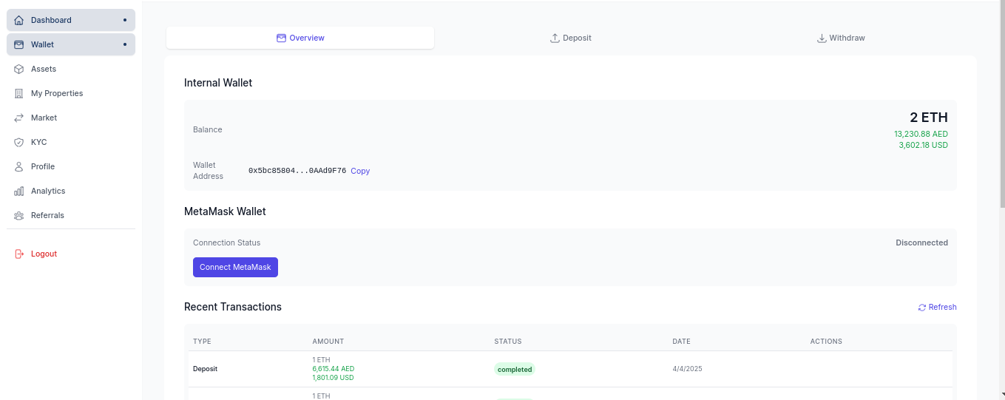
Task: Click the Referrals people icon
Action: tap(19, 215)
